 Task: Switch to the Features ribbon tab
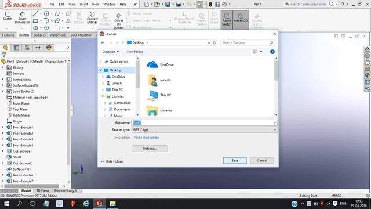coord(8,35)
